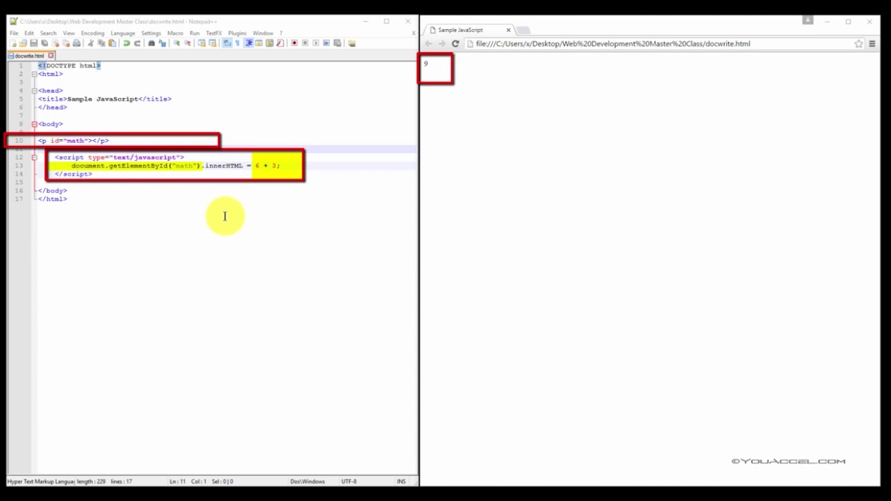Click the 9 output in browser page

coord(426,64)
